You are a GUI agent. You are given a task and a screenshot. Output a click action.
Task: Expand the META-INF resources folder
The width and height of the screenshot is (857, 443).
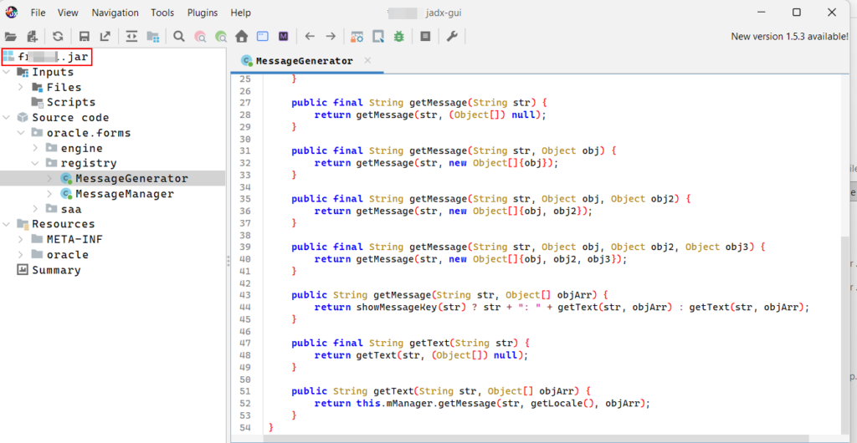point(21,239)
